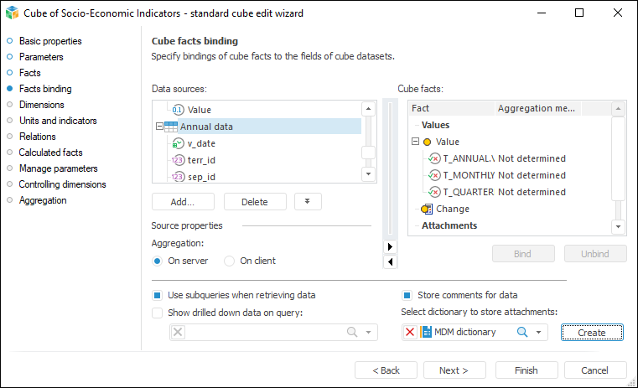Select the On client aggregation option
The width and height of the screenshot is (638, 388).
[x=229, y=261]
